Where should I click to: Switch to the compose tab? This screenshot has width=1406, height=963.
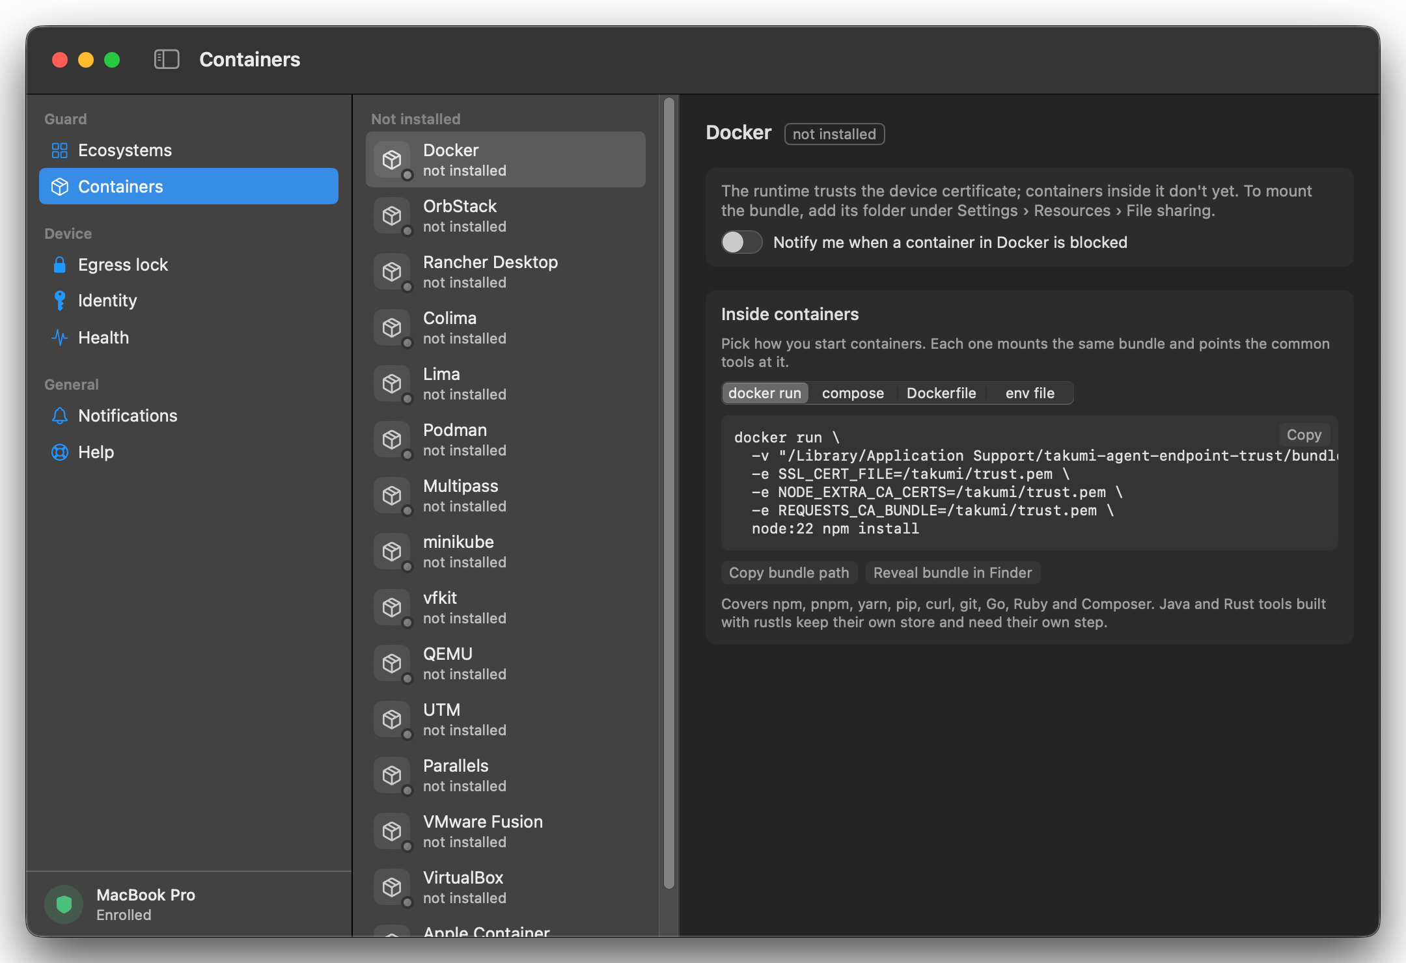click(x=853, y=393)
